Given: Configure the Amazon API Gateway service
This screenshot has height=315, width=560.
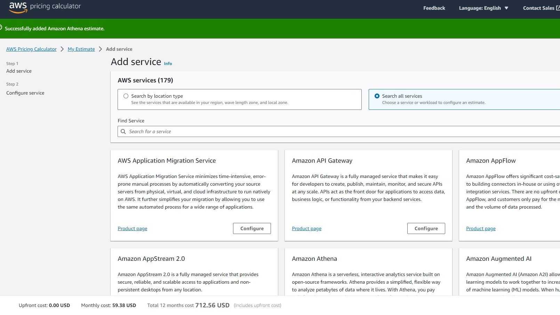Looking at the screenshot, I should [426, 228].
